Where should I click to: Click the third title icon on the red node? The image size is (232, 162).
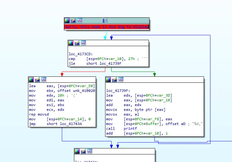[80, 21]
